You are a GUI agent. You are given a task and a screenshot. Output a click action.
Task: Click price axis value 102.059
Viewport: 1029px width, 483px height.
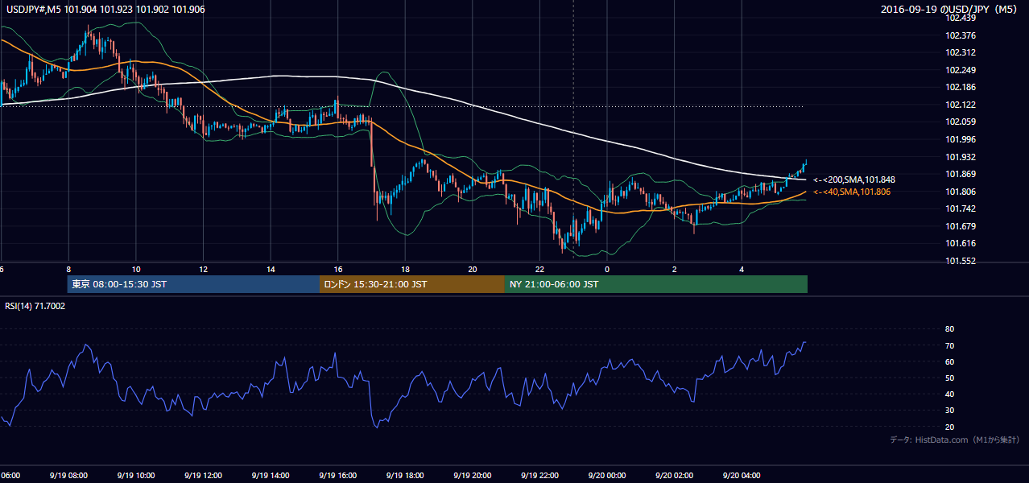click(x=961, y=122)
